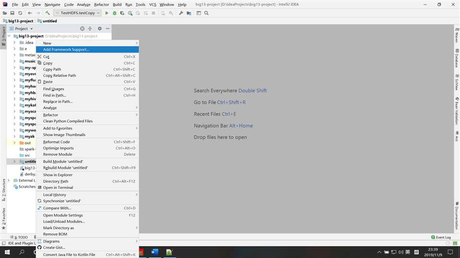
Task: Click the Project Structure icon
Action: 189,13
